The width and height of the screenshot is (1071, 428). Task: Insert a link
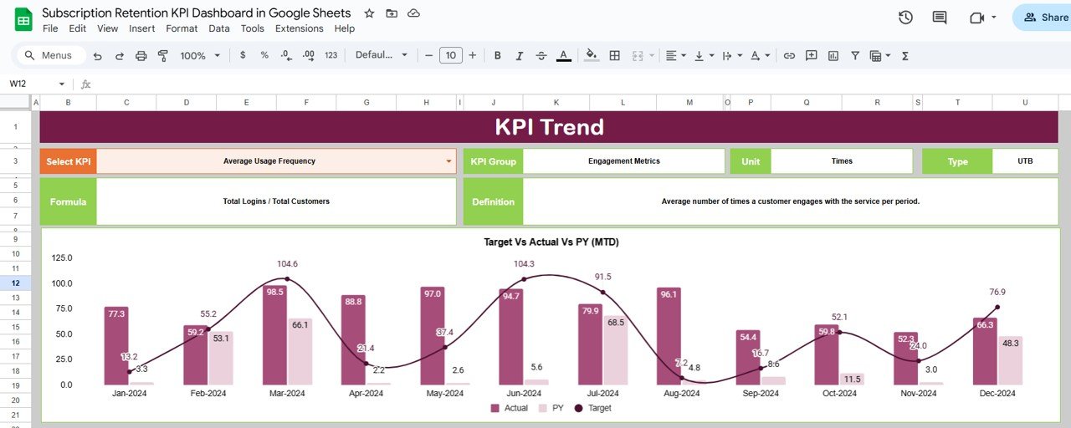pos(789,55)
